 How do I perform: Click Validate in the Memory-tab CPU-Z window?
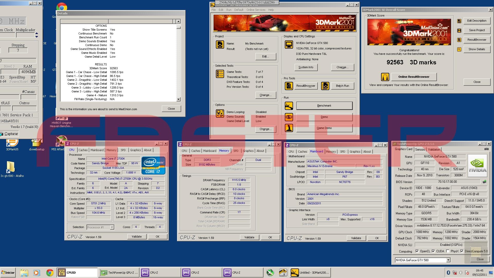(x=249, y=237)
